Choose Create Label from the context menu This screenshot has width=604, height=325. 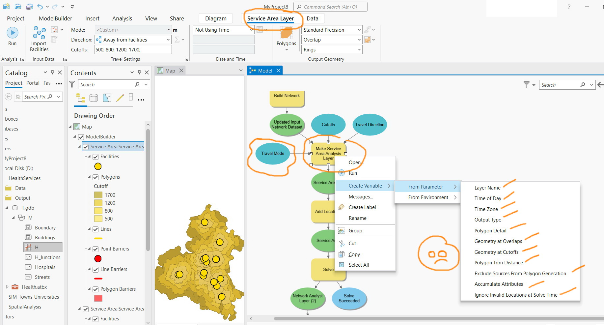point(362,207)
